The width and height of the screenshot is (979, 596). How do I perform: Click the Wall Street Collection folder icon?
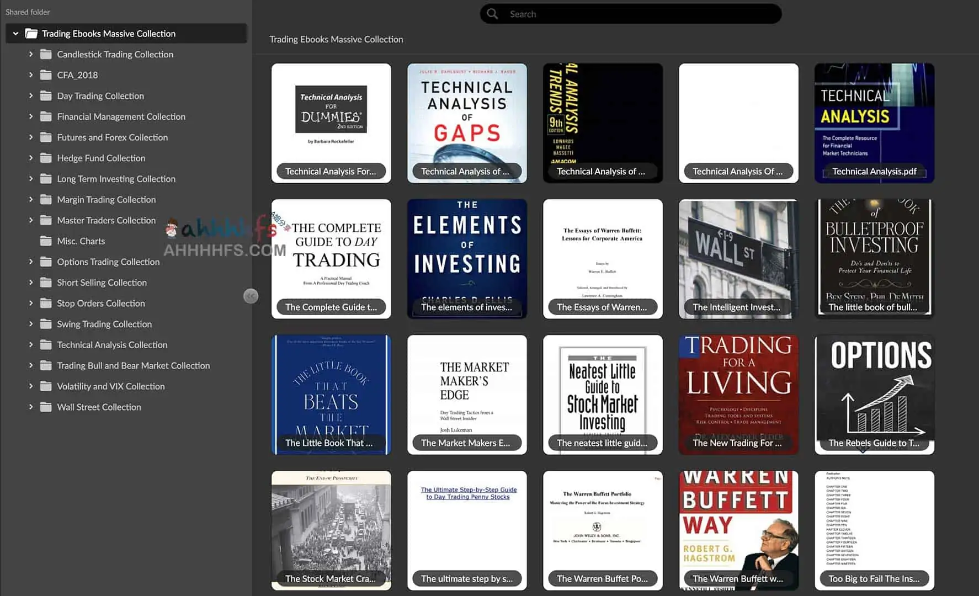pos(46,407)
